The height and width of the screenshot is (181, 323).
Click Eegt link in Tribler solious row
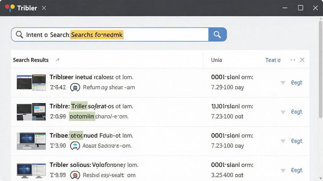pos(297,170)
